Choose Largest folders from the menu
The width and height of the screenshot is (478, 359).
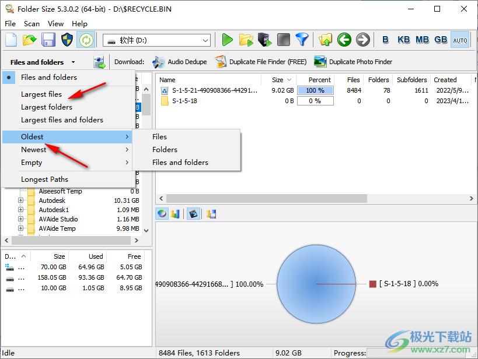pos(47,107)
